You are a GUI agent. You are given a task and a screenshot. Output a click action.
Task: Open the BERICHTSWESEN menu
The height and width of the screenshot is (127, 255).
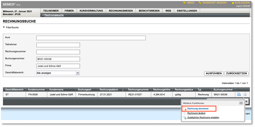[149, 11]
